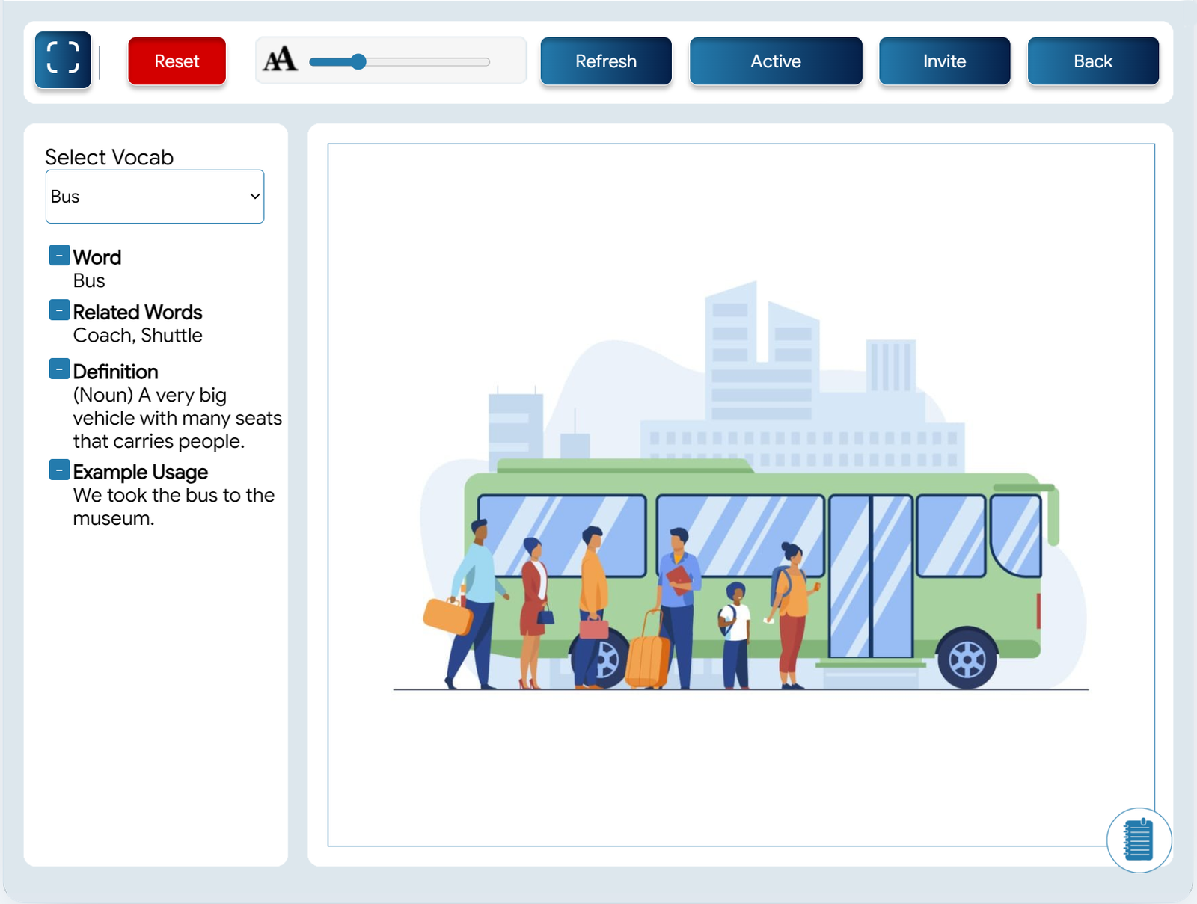Click 'We took the bus to the museum.'

(x=174, y=507)
